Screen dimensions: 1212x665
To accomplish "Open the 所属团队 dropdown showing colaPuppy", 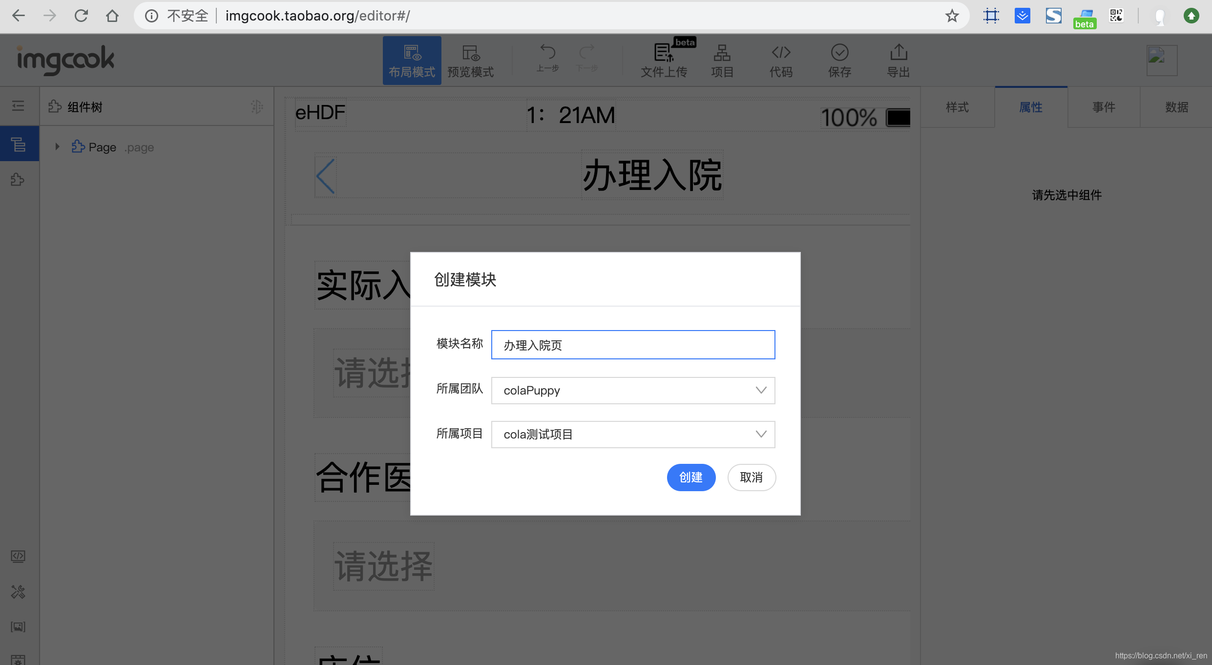I will pos(633,390).
